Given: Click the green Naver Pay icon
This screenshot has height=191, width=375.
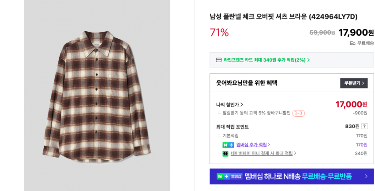Looking at the screenshot, I should (x=225, y=154).
